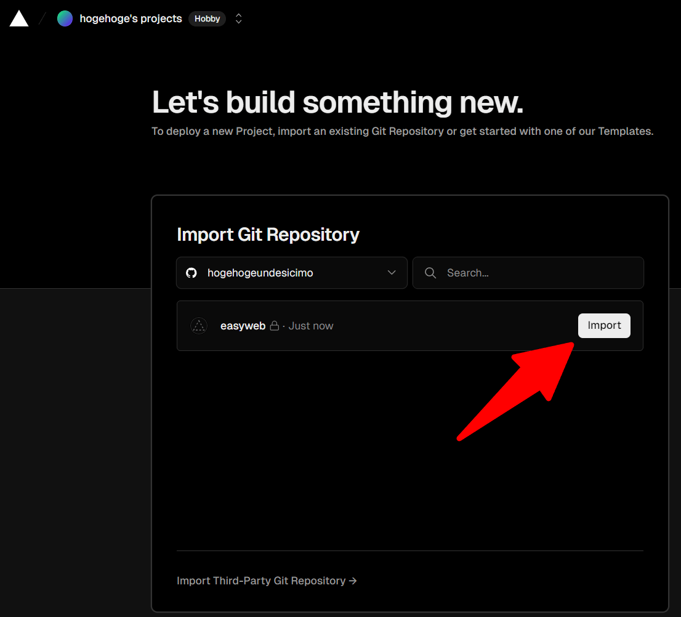Select the easyweb repository name

pos(243,326)
